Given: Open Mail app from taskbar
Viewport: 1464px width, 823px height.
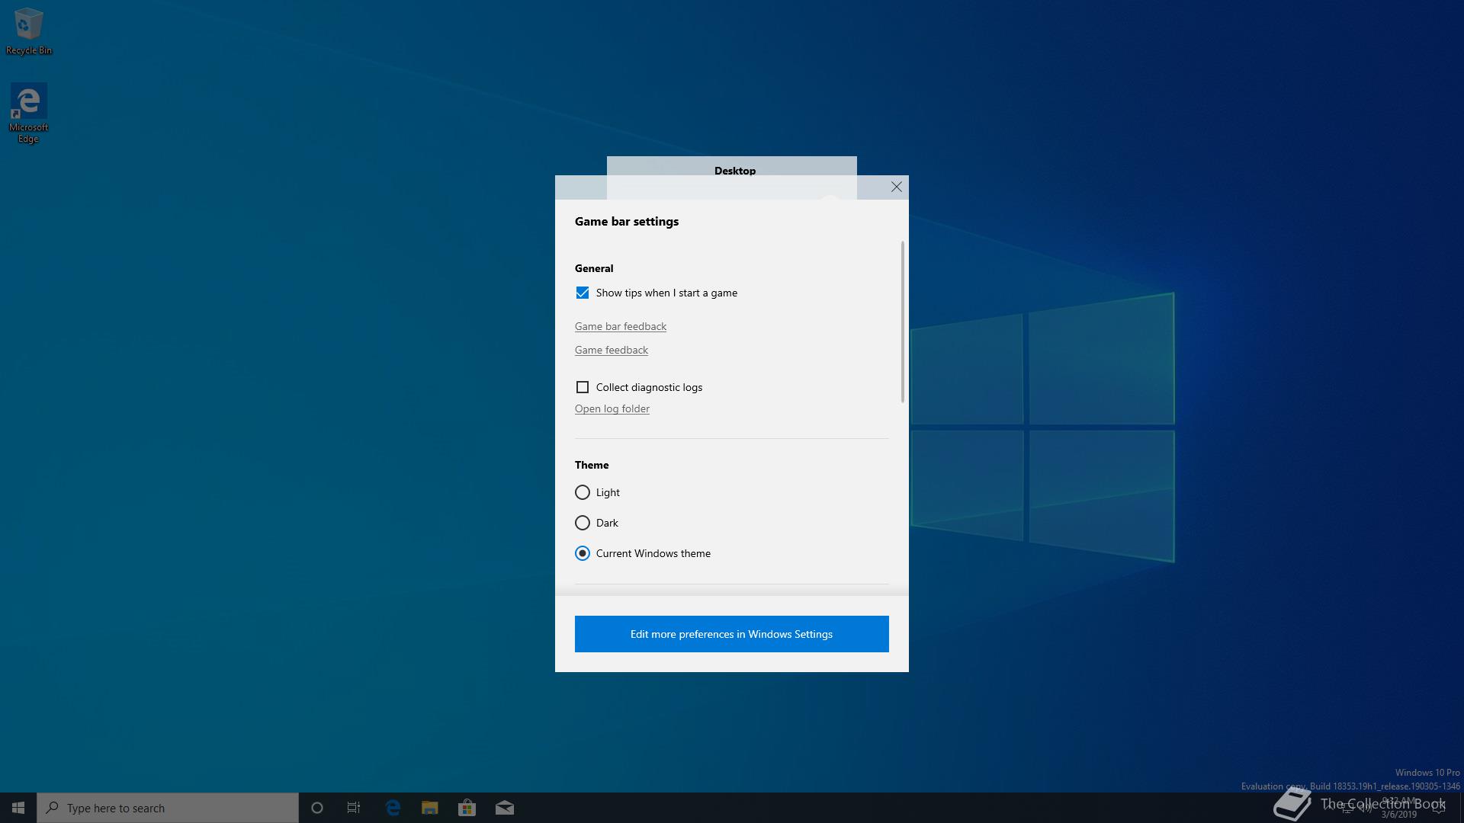Looking at the screenshot, I should click(x=505, y=808).
